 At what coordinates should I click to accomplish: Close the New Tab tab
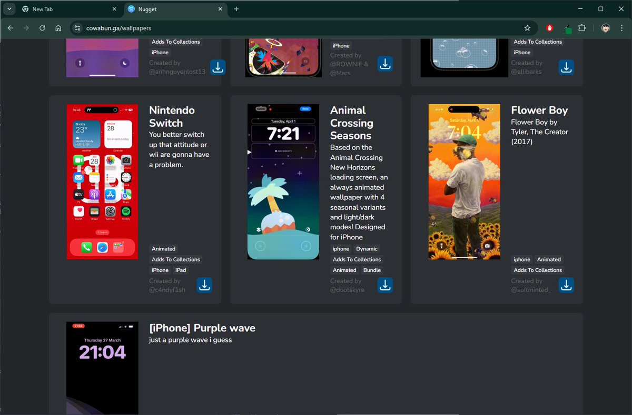click(x=115, y=9)
